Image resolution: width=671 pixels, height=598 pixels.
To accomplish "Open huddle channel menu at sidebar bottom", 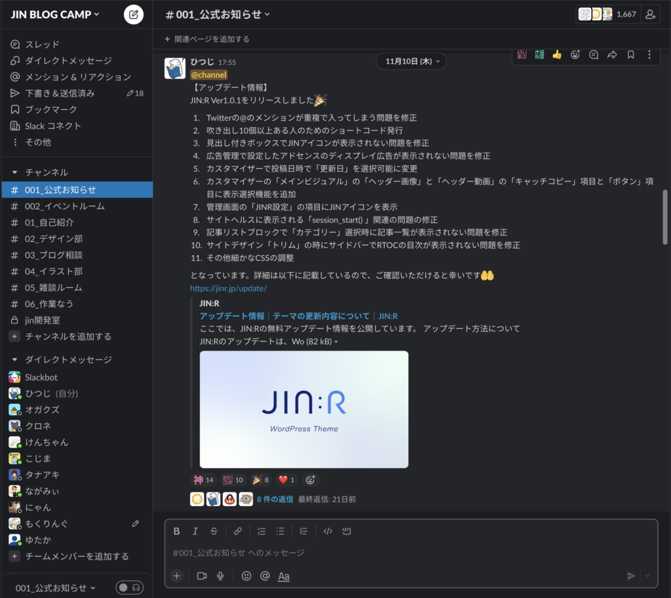I will pos(55,588).
